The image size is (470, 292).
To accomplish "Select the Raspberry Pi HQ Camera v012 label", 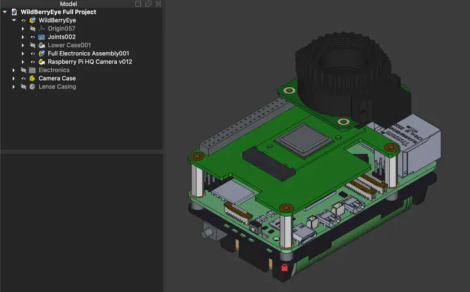I will tap(90, 62).
